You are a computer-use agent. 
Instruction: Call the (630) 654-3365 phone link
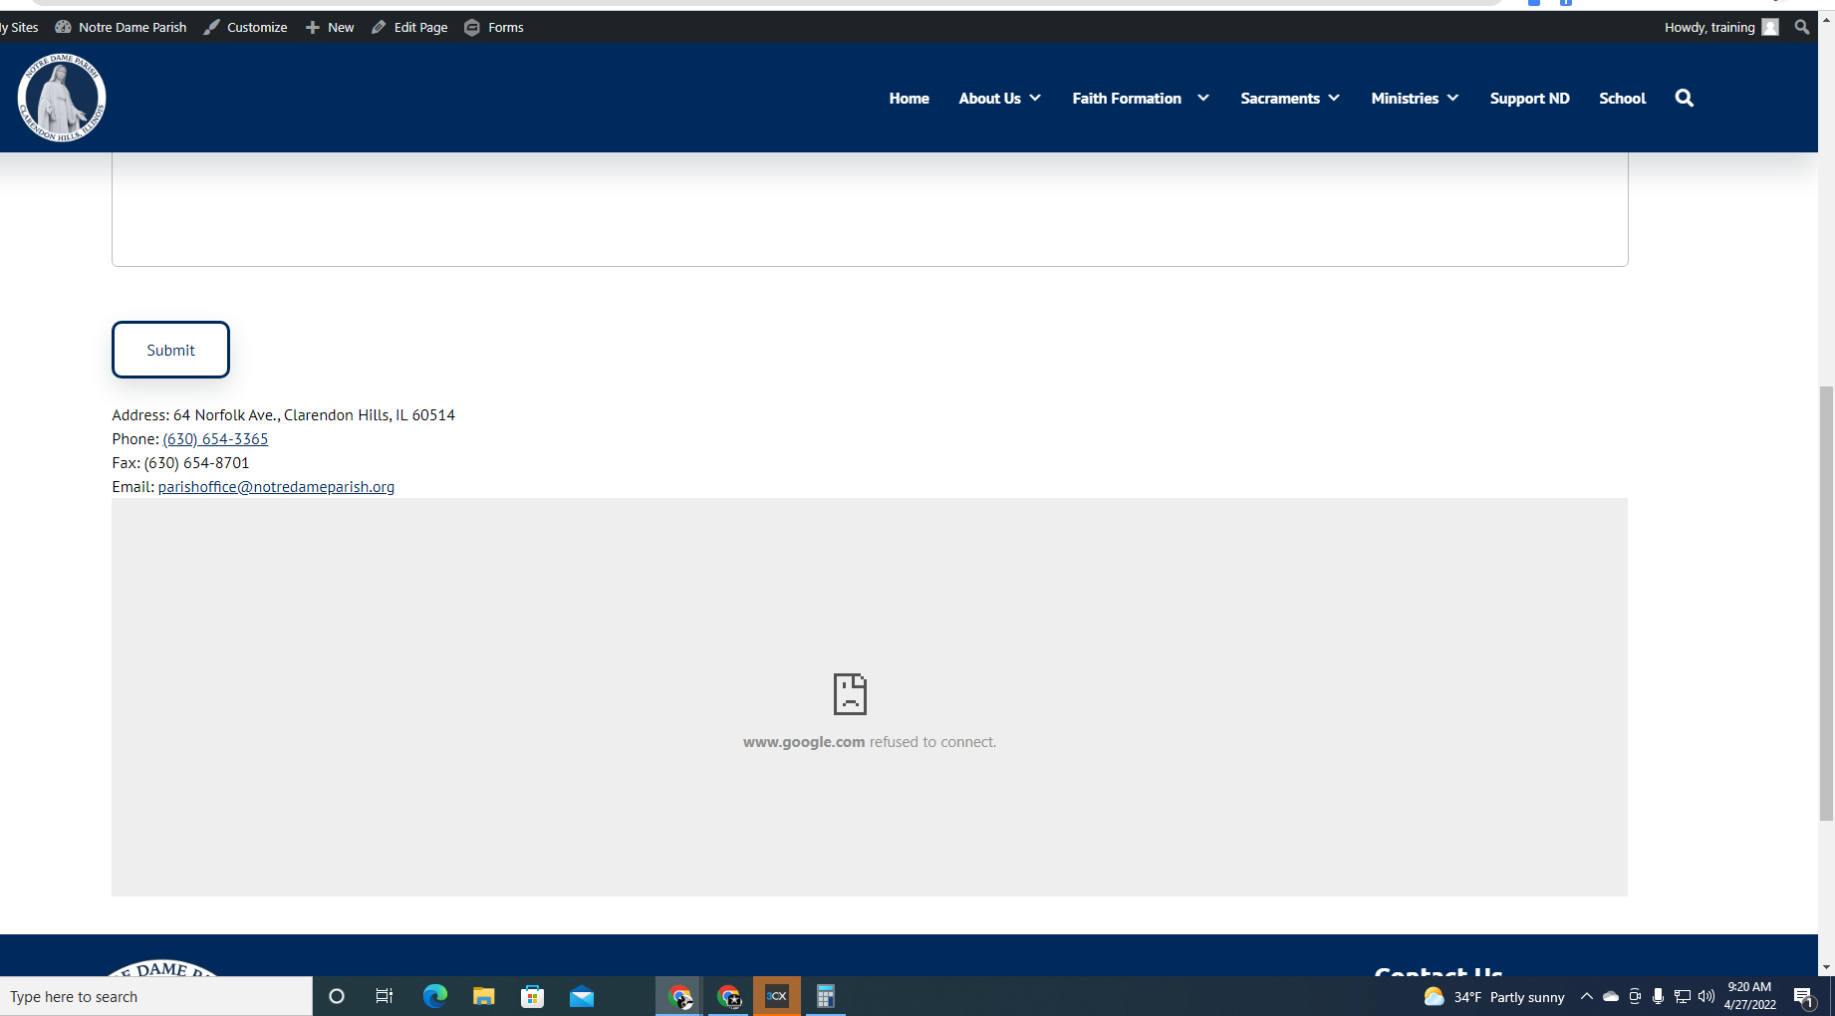point(215,438)
